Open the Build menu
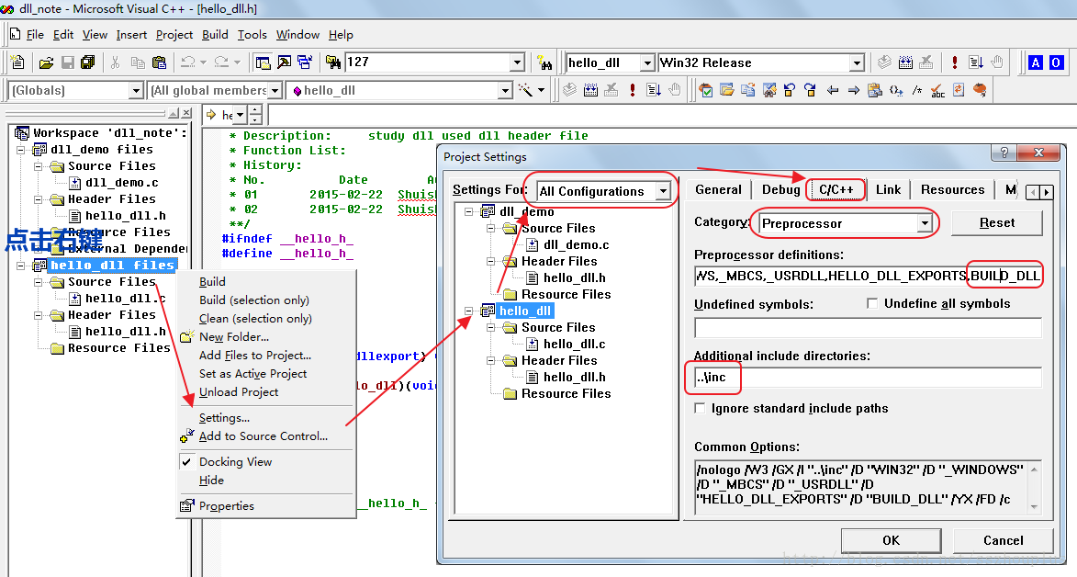Image resolution: width=1077 pixels, height=577 pixels. click(x=215, y=34)
